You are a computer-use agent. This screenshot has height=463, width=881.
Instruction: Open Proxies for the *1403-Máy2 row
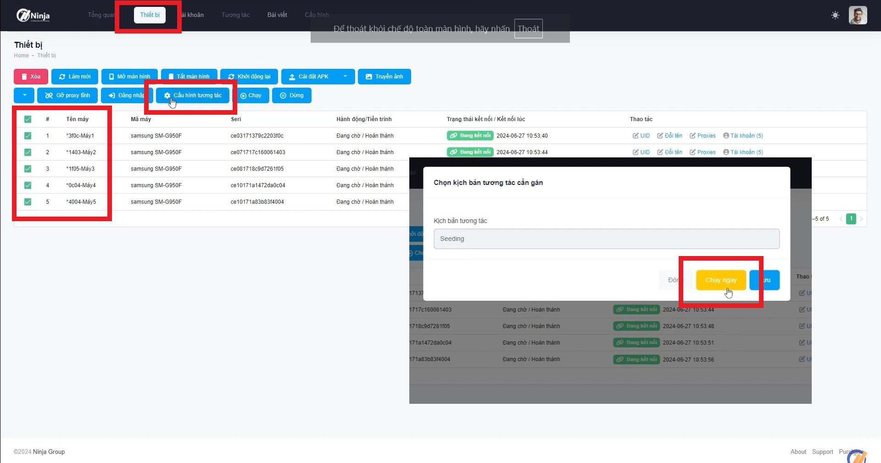coord(703,152)
